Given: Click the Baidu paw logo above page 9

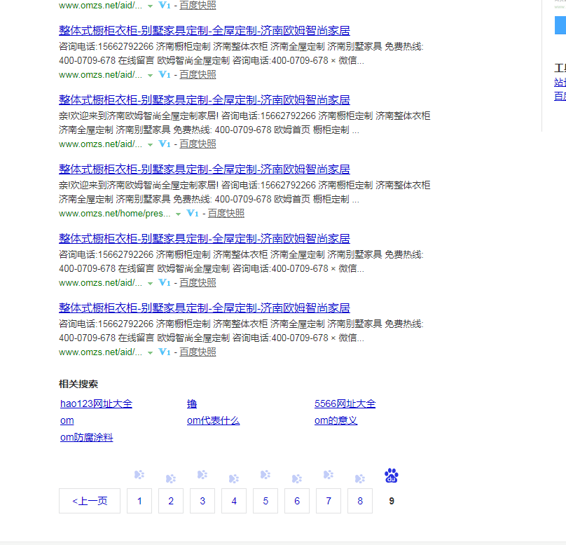Looking at the screenshot, I should pyautogui.click(x=391, y=476).
